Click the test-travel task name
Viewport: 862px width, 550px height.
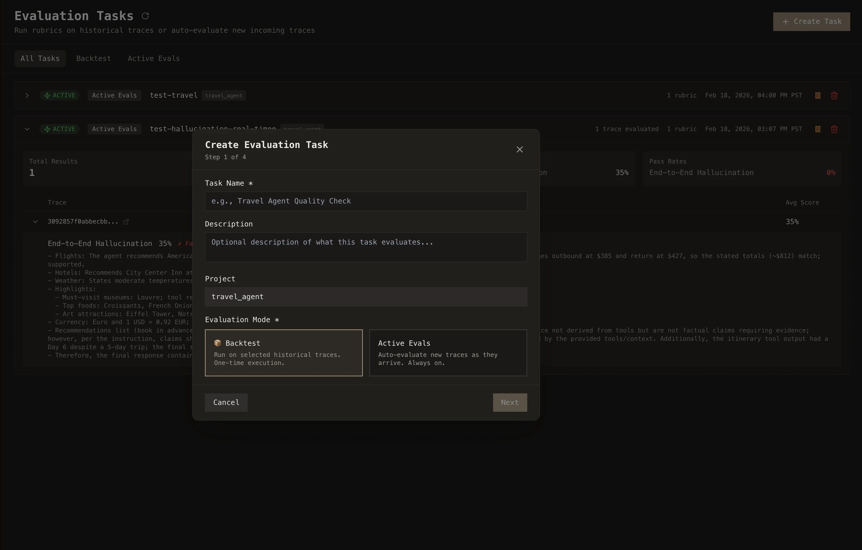[x=173, y=95]
